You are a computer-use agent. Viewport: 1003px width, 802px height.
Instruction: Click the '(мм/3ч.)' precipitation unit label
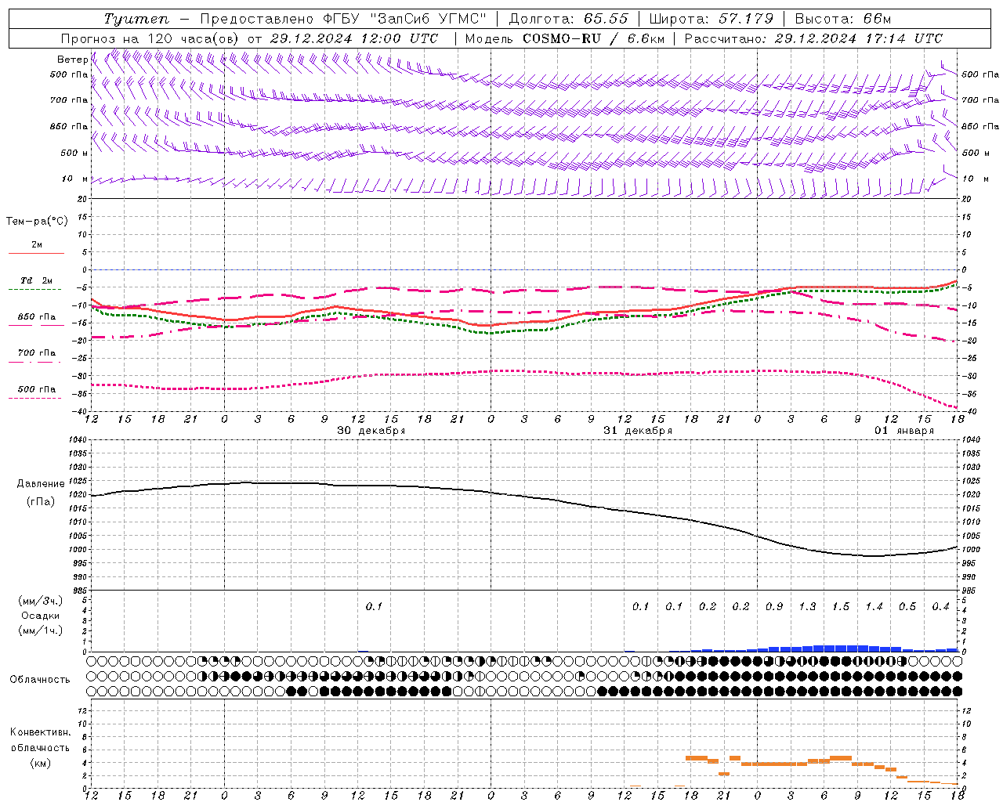[41, 601]
